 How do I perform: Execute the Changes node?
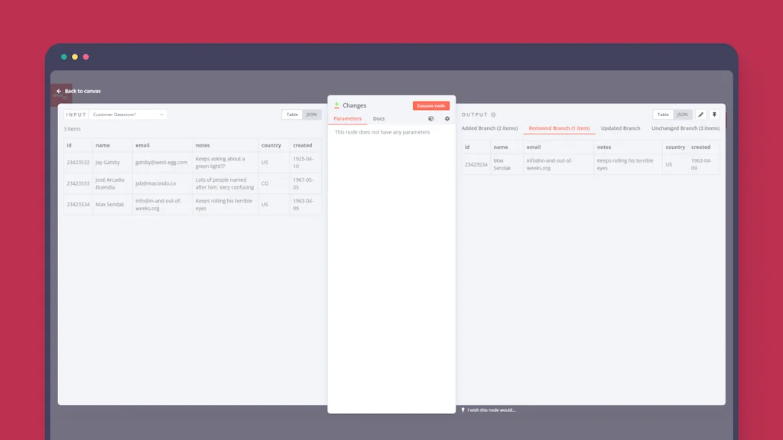[x=430, y=105]
